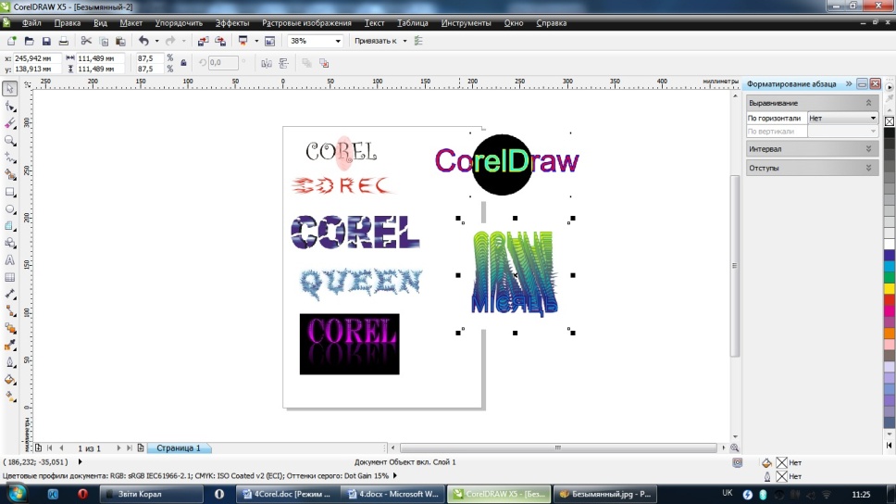
Task: Click the Bring to front icon
Action: point(307,63)
